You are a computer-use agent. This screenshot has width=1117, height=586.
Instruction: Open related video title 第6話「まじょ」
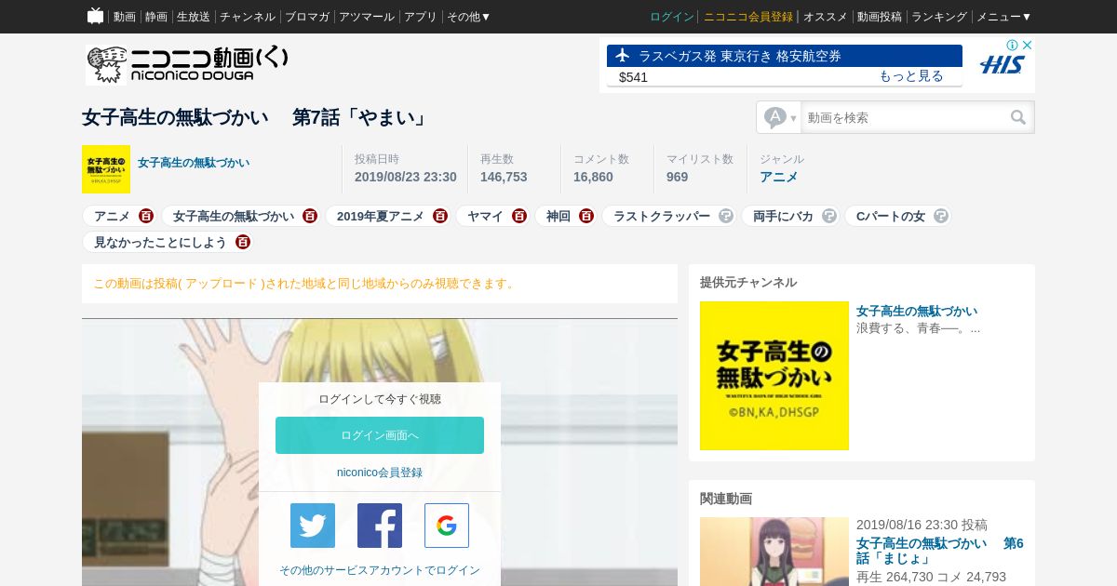(940, 551)
